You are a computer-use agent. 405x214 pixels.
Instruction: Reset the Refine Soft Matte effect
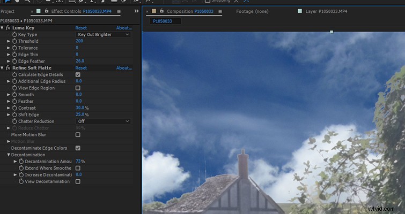pos(81,68)
